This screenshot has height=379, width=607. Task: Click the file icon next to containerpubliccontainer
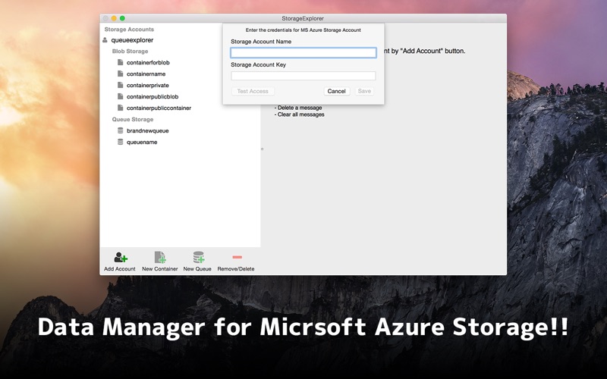pos(121,108)
